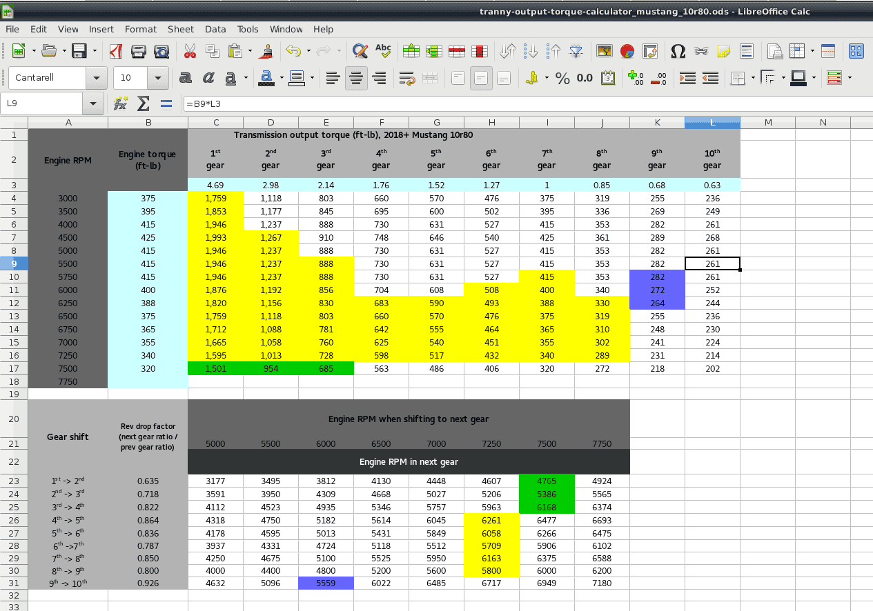Viewport: 873px width, 611px height.
Task: Apply the dark red font color
Action: click(267, 78)
